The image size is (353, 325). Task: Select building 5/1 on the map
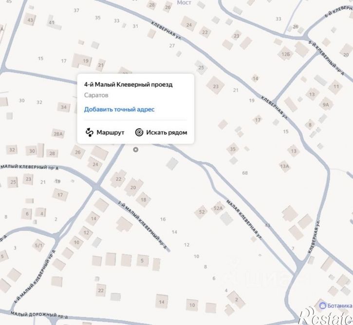(x=38, y=245)
